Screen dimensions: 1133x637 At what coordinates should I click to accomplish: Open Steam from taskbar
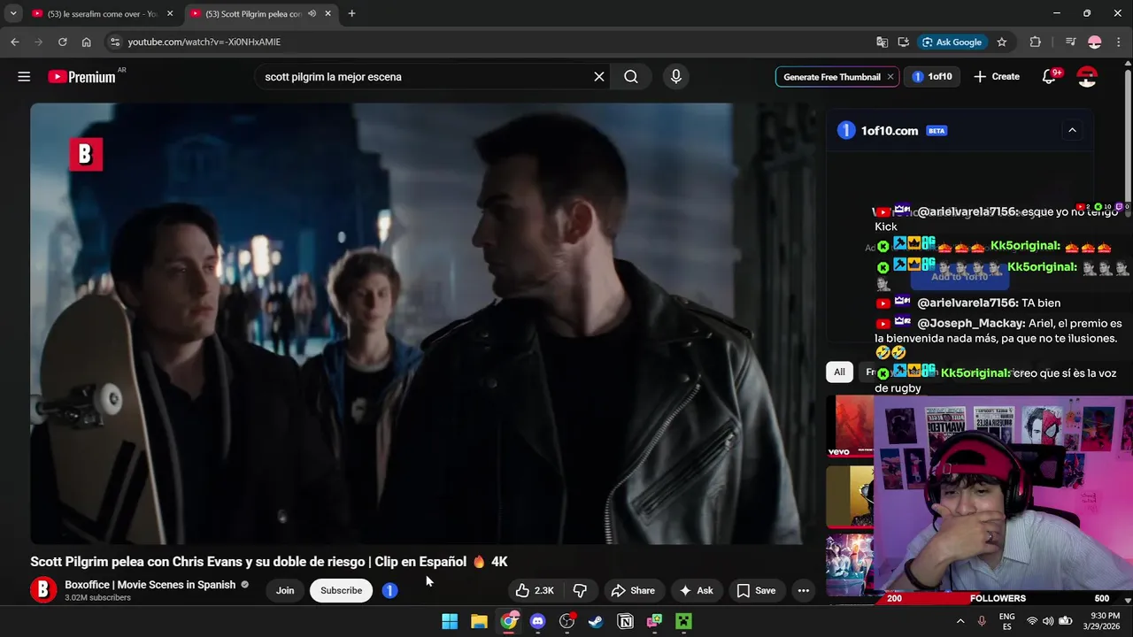[x=596, y=621]
